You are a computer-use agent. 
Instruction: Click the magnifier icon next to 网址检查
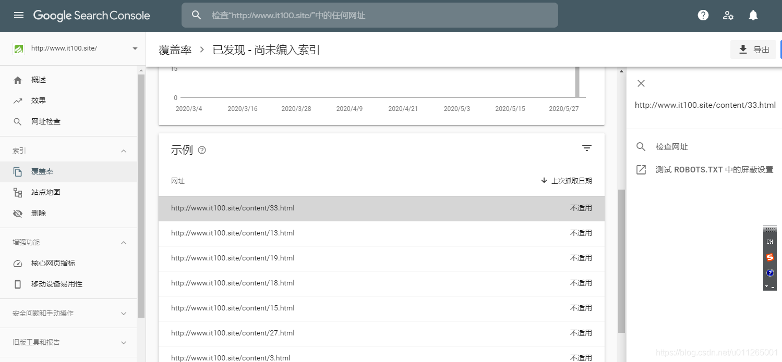18,121
